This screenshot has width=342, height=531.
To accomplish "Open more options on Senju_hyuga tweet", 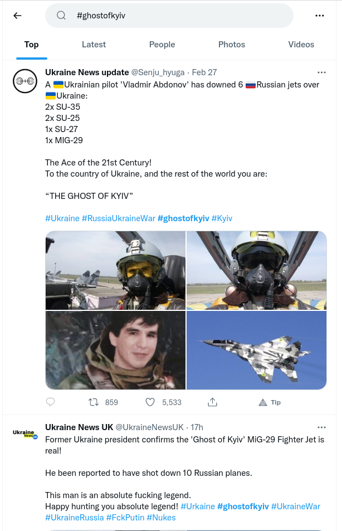I will point(321,72).
